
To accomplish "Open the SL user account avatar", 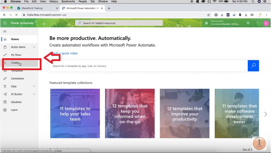I will point(266,23).
